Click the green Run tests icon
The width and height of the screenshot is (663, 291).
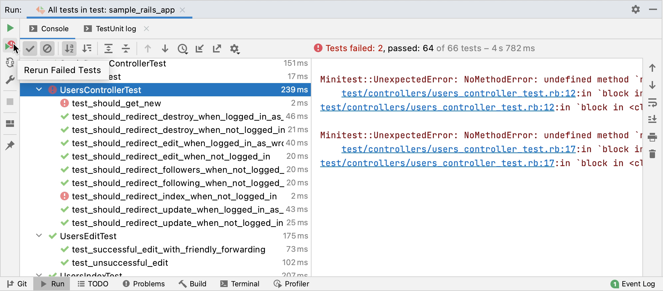pyautogui.click(x=10, y=28)
